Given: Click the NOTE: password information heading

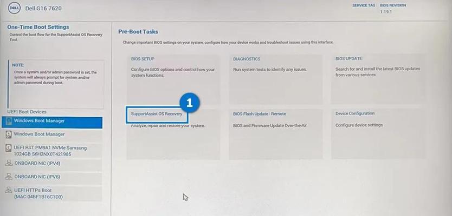Looking at the screenshot, I should point(18,65).
